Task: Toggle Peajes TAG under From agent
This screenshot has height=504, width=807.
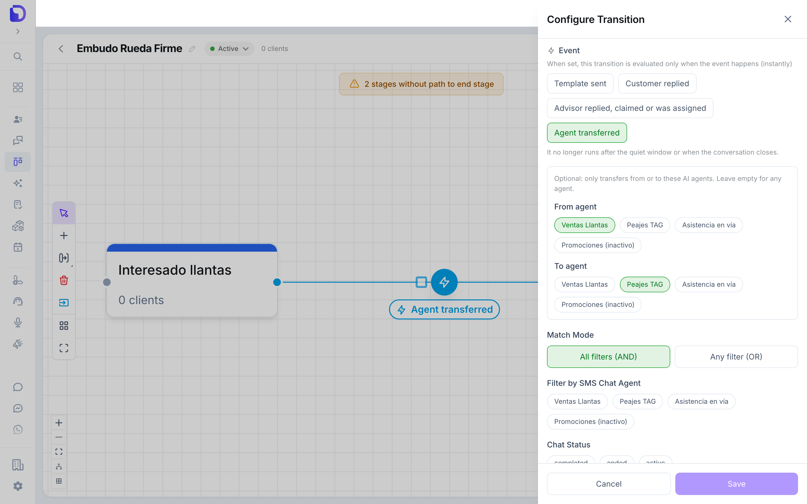Action: tap(644, 225)
